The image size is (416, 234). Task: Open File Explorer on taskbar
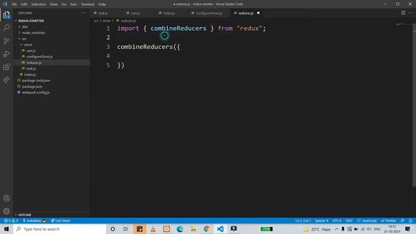tap(193, 229)
